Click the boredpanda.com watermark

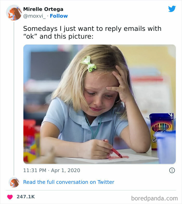(154, 198)
